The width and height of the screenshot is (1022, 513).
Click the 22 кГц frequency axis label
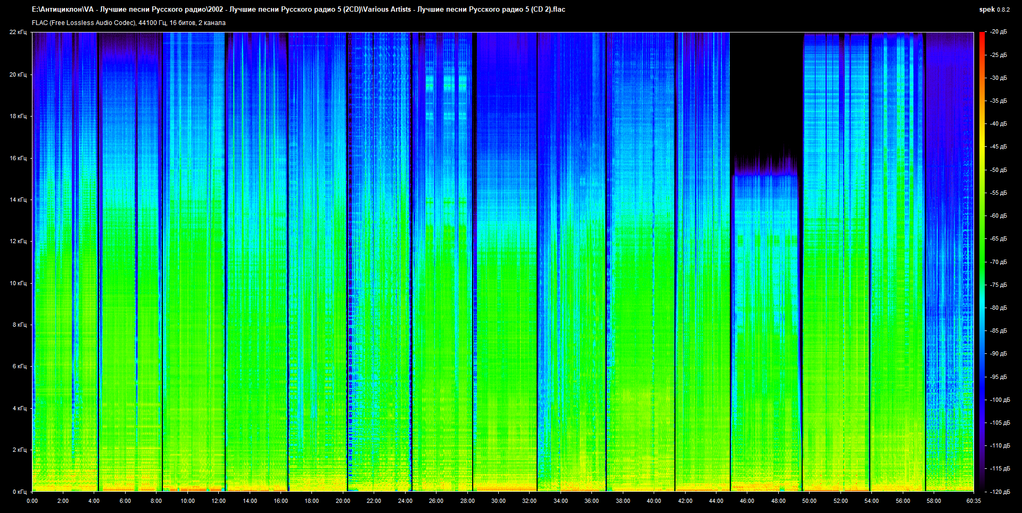(x=18, y=32)
